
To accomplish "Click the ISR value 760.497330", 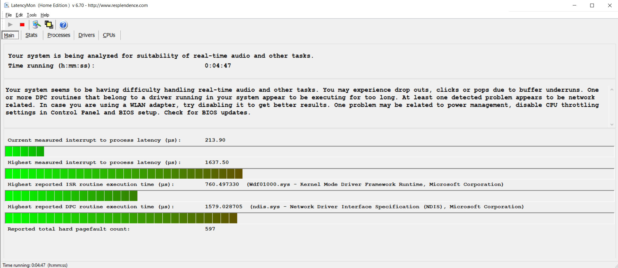I will tap(222, 185).
